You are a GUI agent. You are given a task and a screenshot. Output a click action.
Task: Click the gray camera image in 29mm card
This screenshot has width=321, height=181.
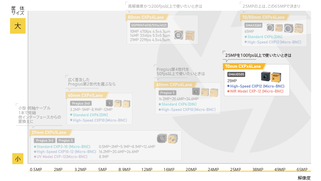[162, 138]
